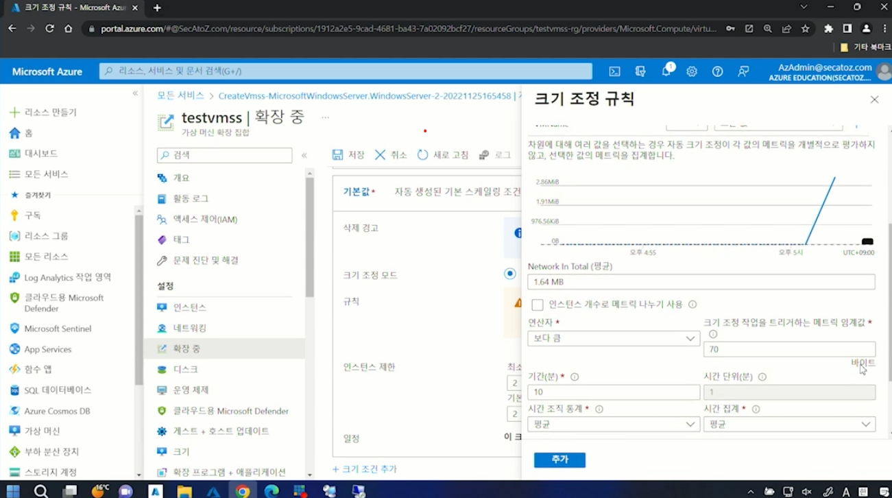Click the 저장 save disk icon
The image size is (892, 498).
(x=337, y=155)
